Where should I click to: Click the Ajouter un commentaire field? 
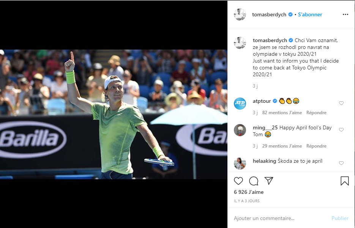pos(281,218)
